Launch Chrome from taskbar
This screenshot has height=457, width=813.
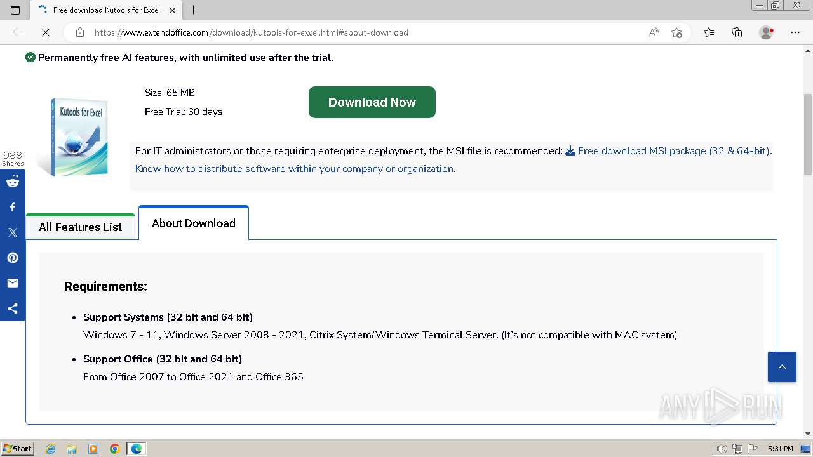[x=115, y=449]
